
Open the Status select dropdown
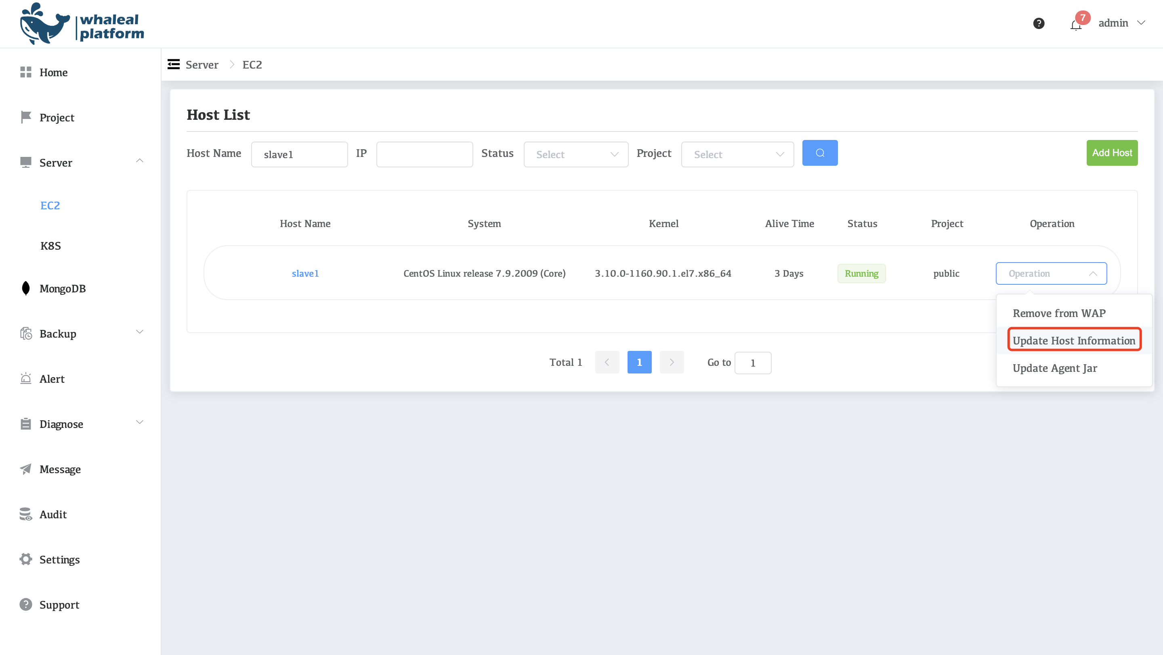(x=575, y=154)
